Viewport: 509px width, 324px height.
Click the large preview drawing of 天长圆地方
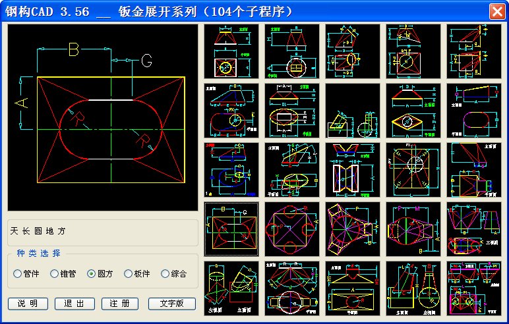coord(102,119)
